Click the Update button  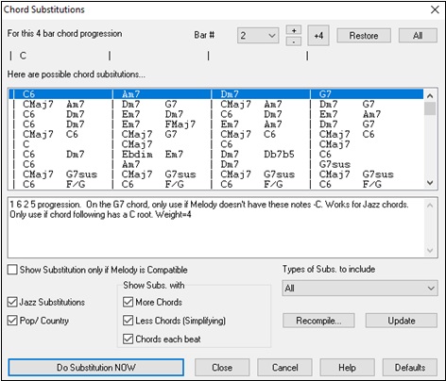click(x=402, y=321)
